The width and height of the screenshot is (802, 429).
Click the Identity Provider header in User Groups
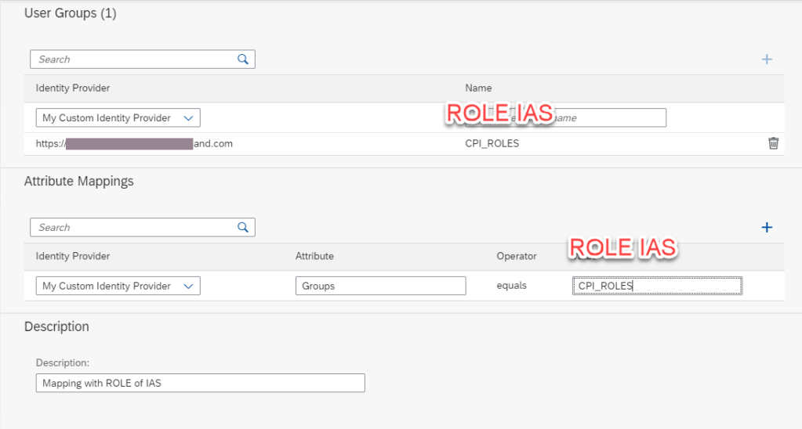73,88
